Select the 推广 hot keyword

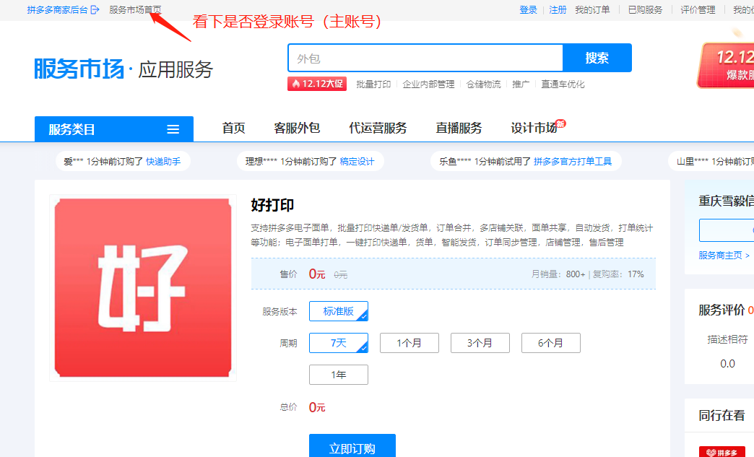(x=521, y=84)
